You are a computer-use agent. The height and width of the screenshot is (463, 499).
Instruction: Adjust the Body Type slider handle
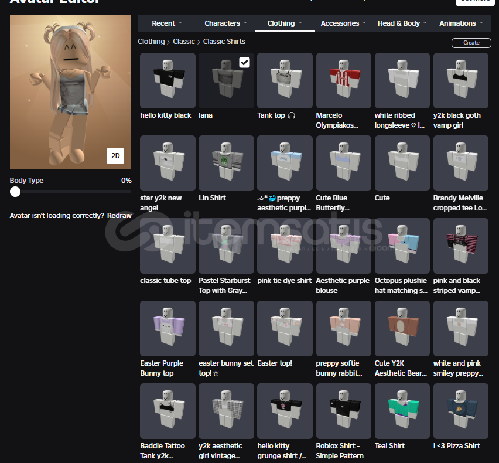tap(15, 192)
